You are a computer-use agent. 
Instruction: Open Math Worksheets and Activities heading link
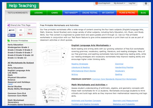click(89, 85)
